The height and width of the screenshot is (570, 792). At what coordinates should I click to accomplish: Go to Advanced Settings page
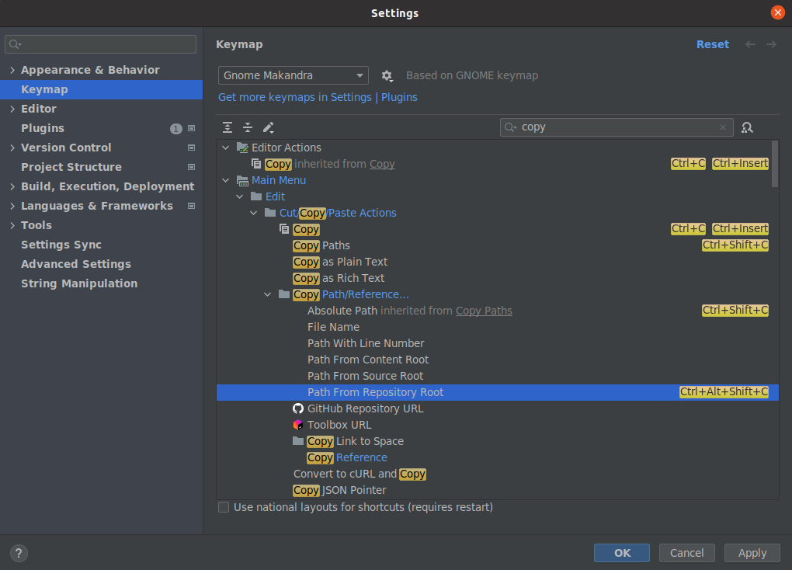click(x=76, y=264)
